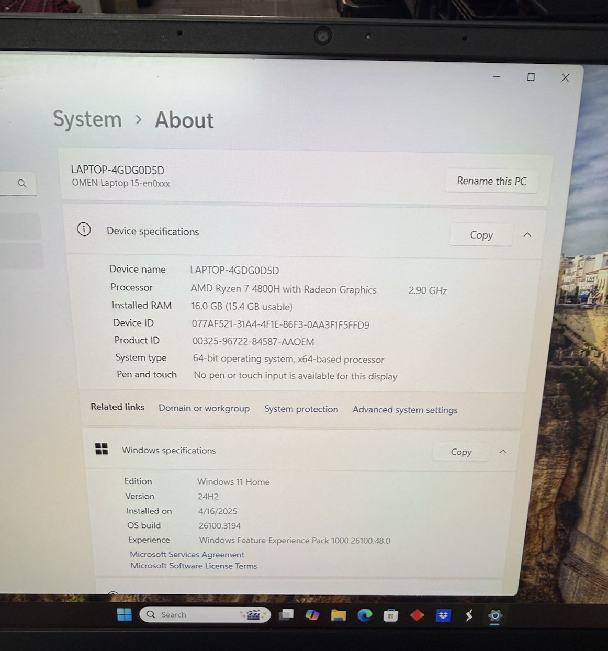Maximize the Settings window
This screenshot has height=651, width=608.
pos(531,77)
